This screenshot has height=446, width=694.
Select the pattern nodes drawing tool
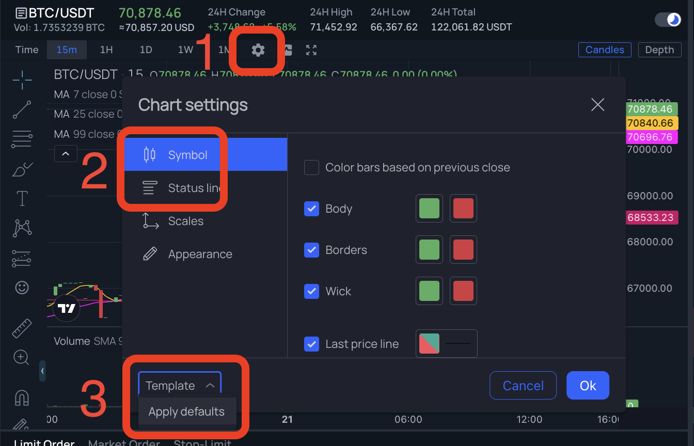[x=22, y=228]
